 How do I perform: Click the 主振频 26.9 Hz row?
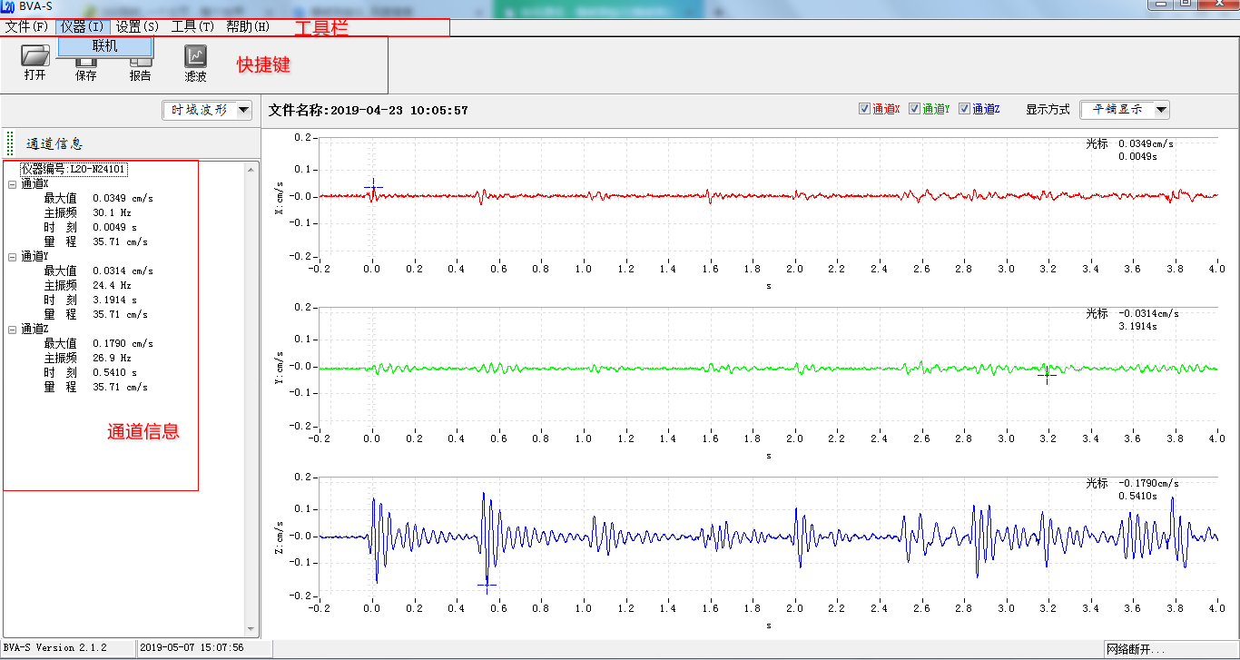(x=88, y=359)
